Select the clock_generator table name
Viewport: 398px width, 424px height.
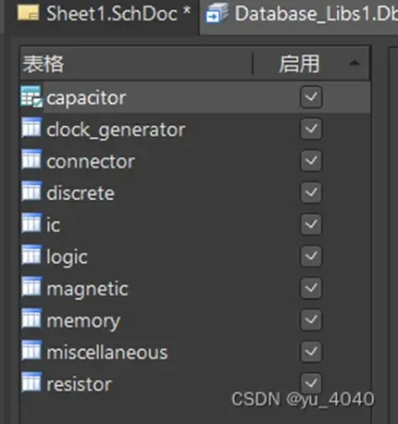click(x=116, y=130)
